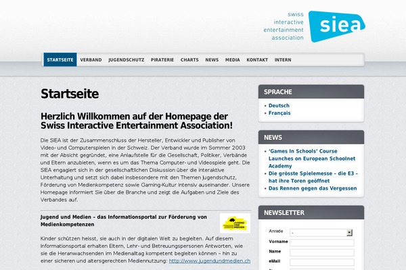Click the Vorname form label

tap(278, 242)
